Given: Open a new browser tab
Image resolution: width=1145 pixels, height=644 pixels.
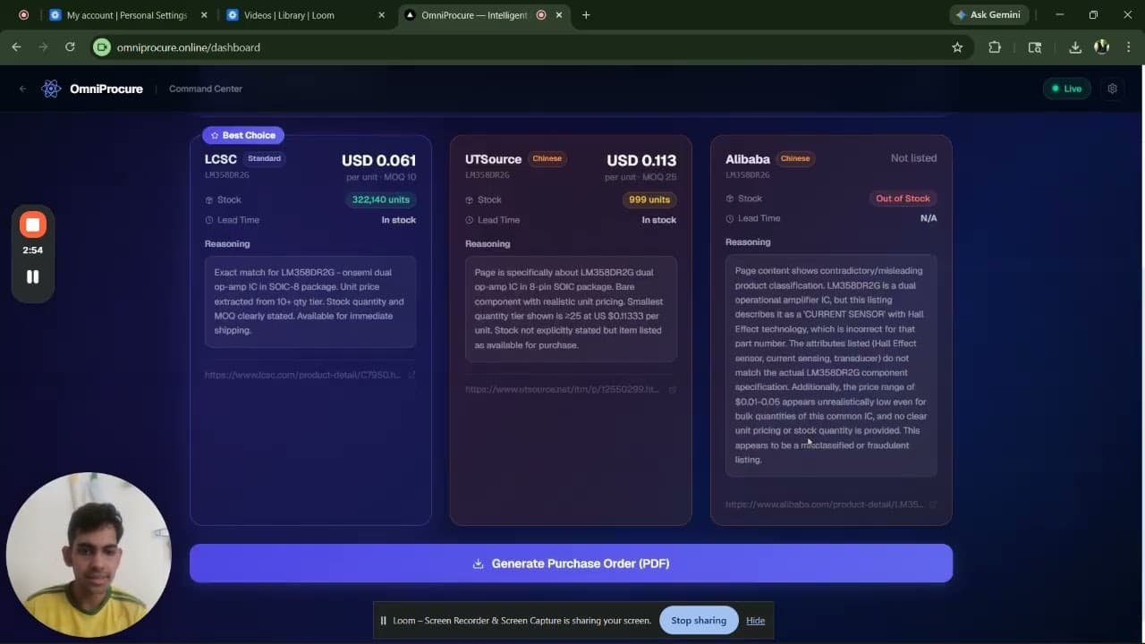Looking at the screenshot, I should coord(586,15).
